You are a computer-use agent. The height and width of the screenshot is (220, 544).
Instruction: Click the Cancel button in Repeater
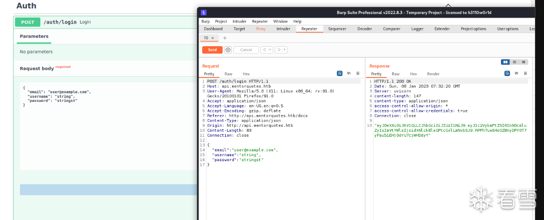[246, 50]
